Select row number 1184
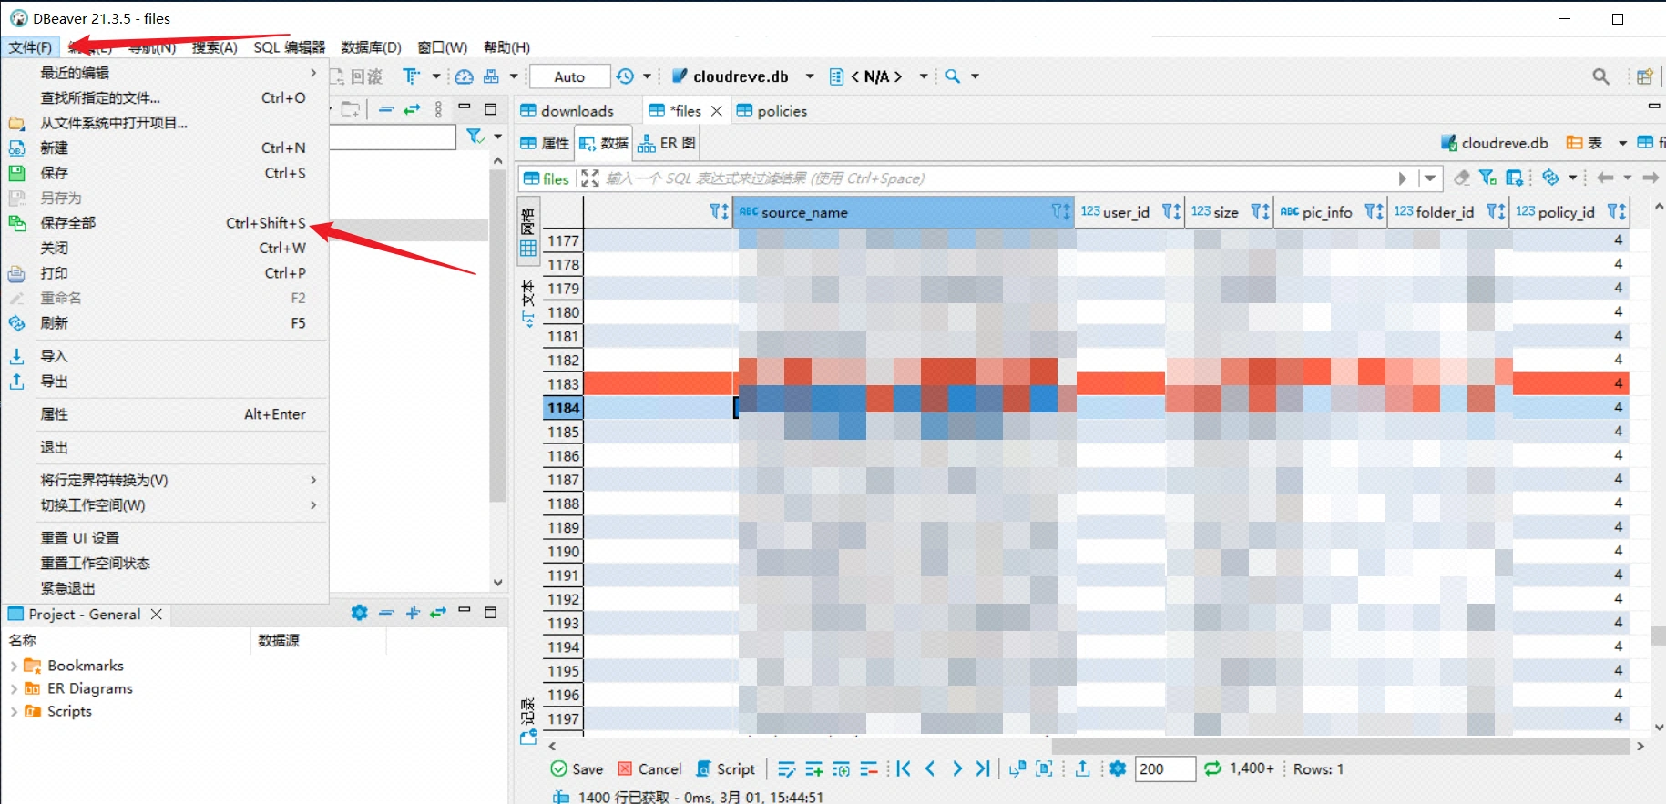Image resolution: width=1666 pixels, height=804 pixels. 563,408
